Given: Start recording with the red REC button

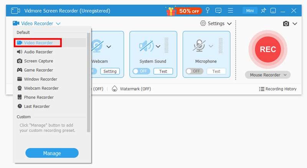Looking at the screenshot, I should (268, 49).
